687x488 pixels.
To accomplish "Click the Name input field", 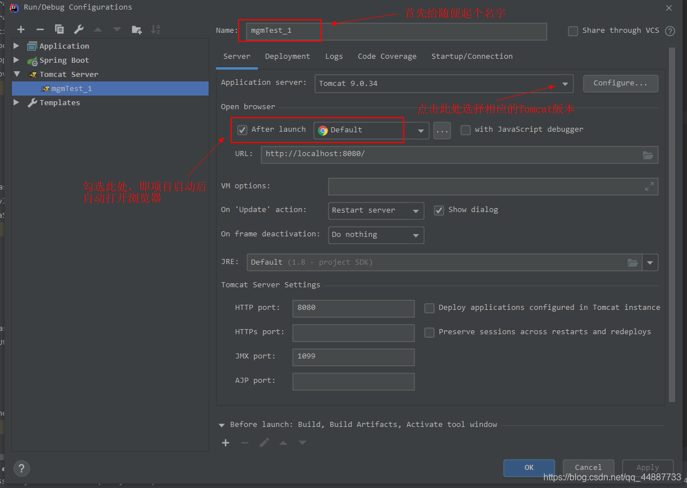I will pyautogui.click(x=395, y=31).
